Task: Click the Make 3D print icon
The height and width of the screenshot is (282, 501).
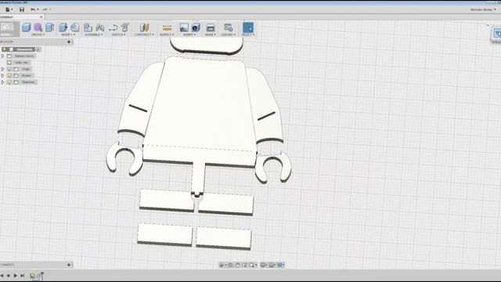Action: coord(211,27)
